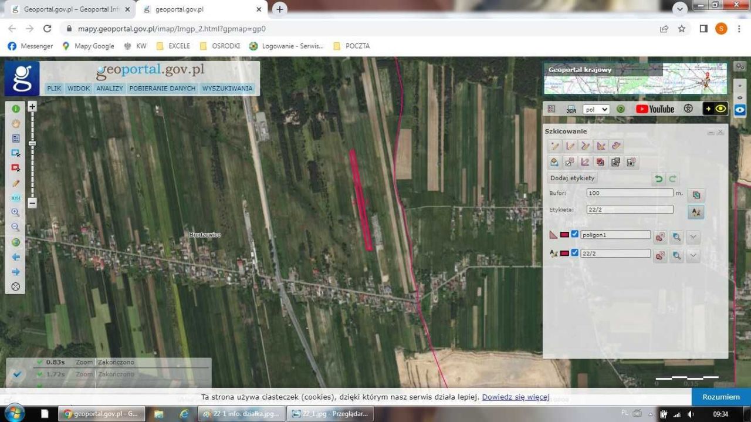The width and height of the screenshot is (751, 422).
Task: Click the pencil sketch tool in left toolbar
Action: coord(16,183)
